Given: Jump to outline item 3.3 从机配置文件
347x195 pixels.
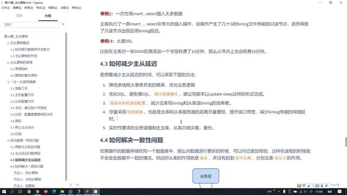Looking at the screenshot, I should 22,101.
